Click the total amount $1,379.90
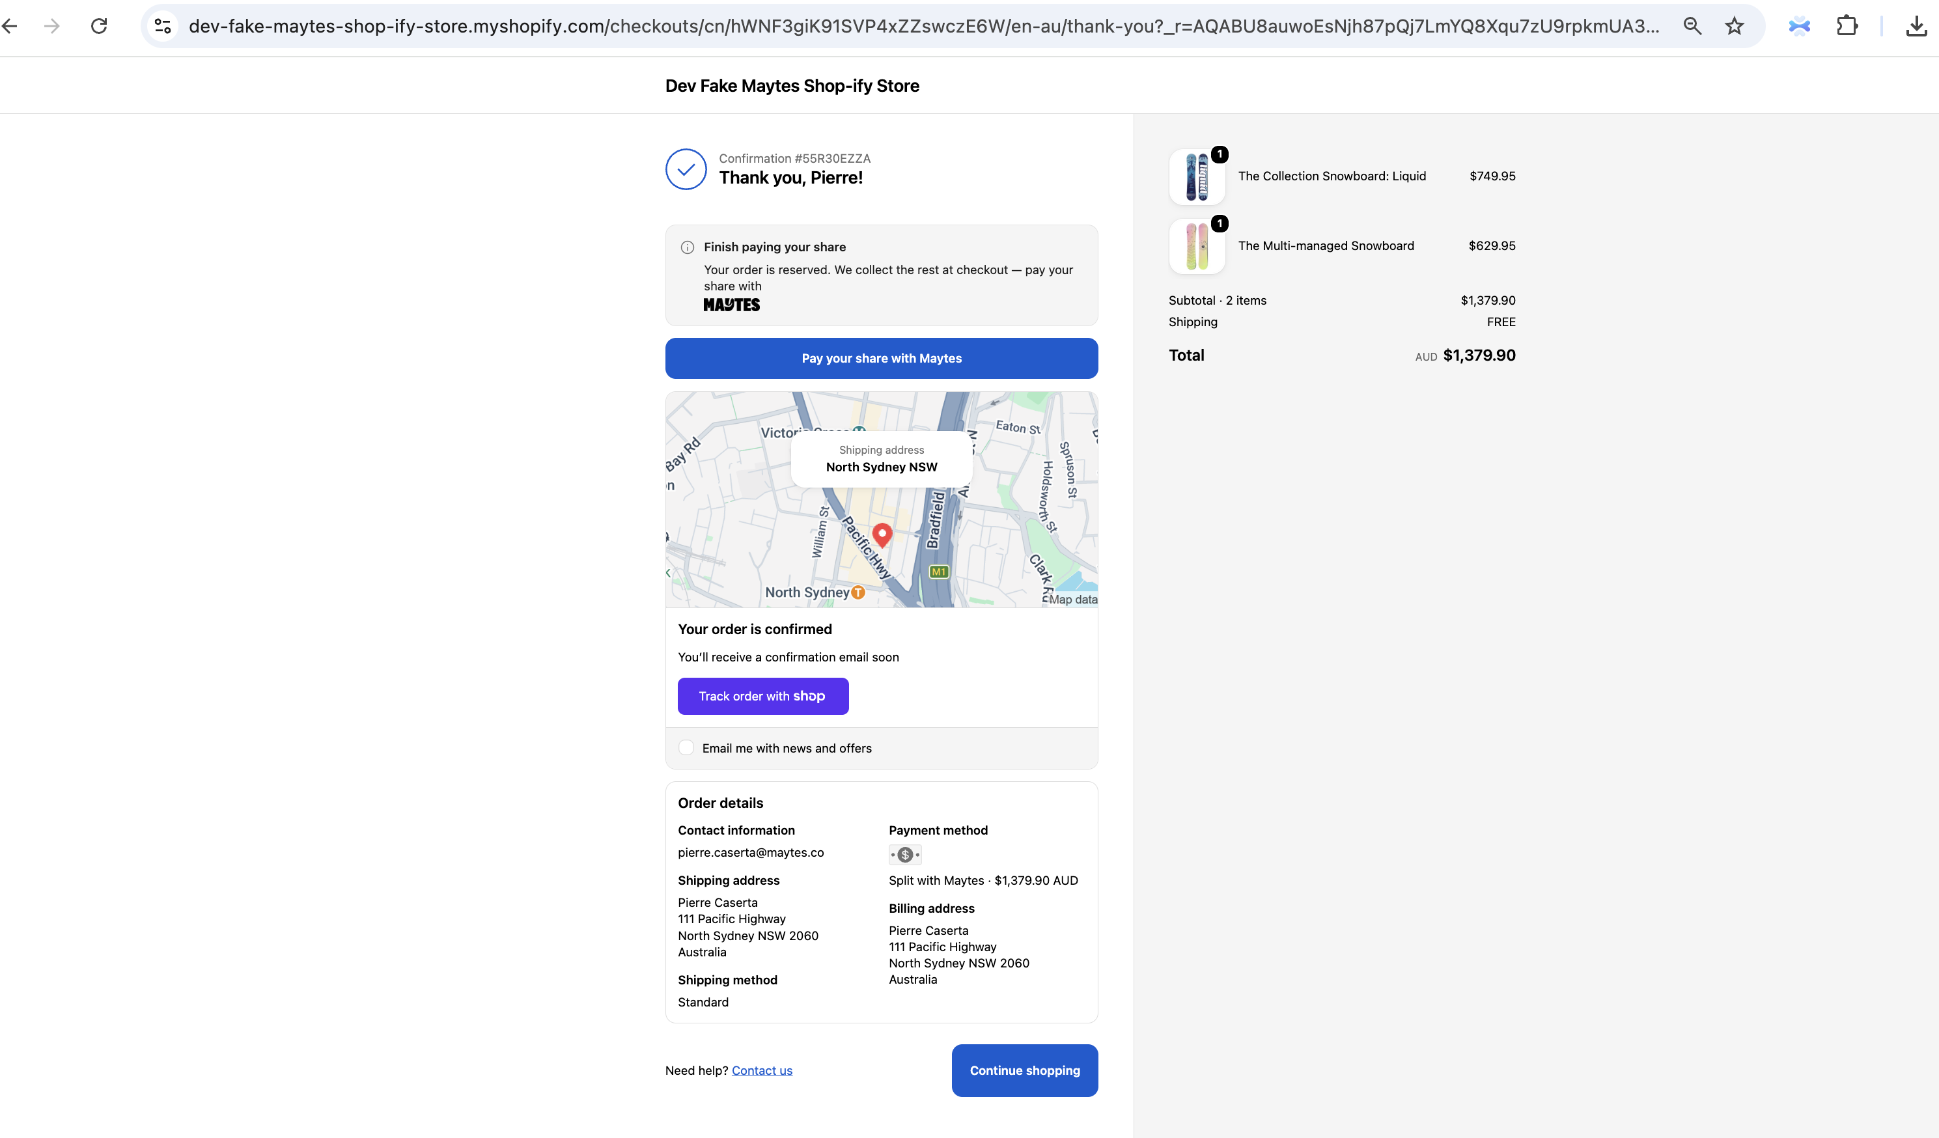 (x=1479, y=355)
